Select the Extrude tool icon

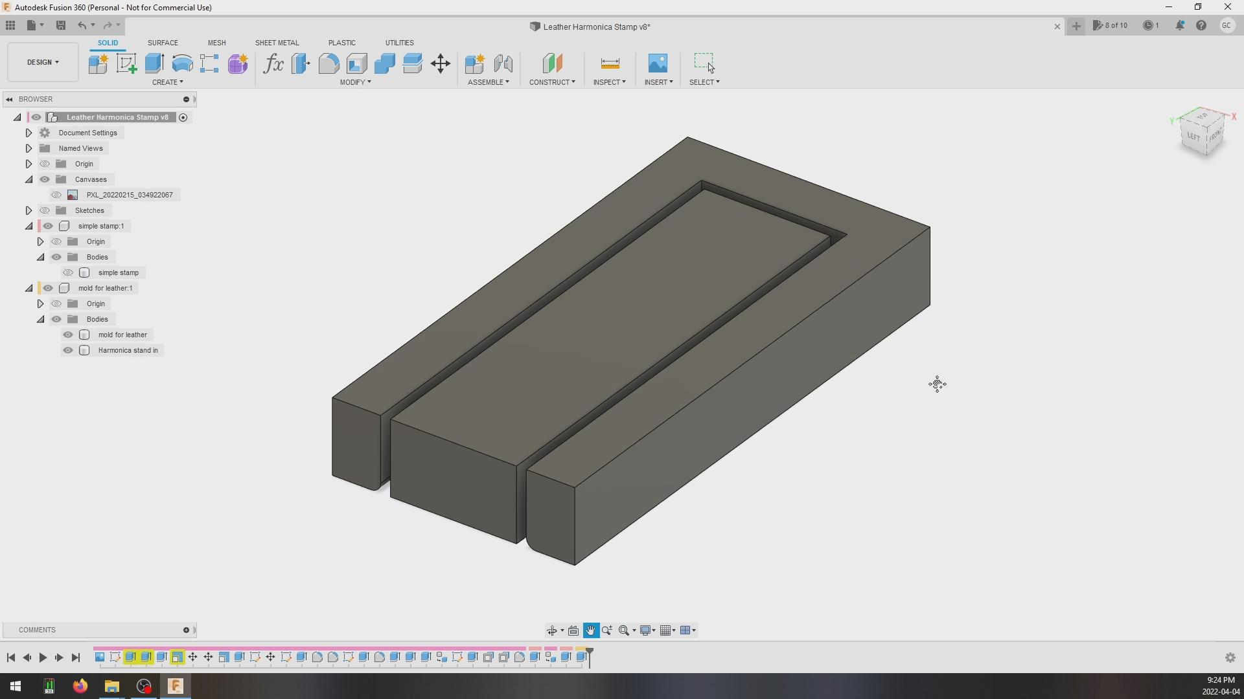click(x=154, y=63)
